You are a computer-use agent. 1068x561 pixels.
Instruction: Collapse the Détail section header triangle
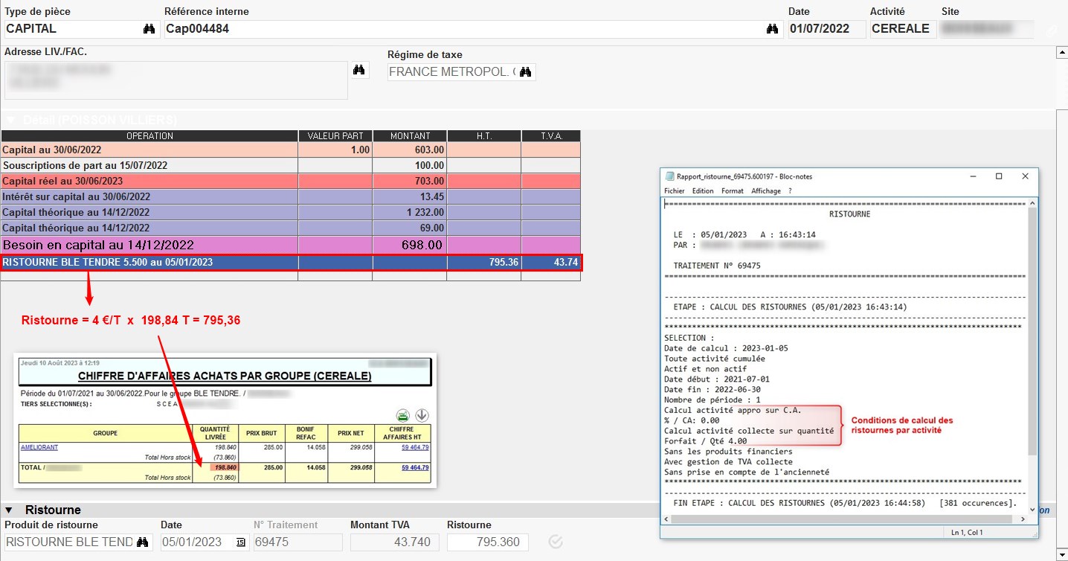point(10,120)
